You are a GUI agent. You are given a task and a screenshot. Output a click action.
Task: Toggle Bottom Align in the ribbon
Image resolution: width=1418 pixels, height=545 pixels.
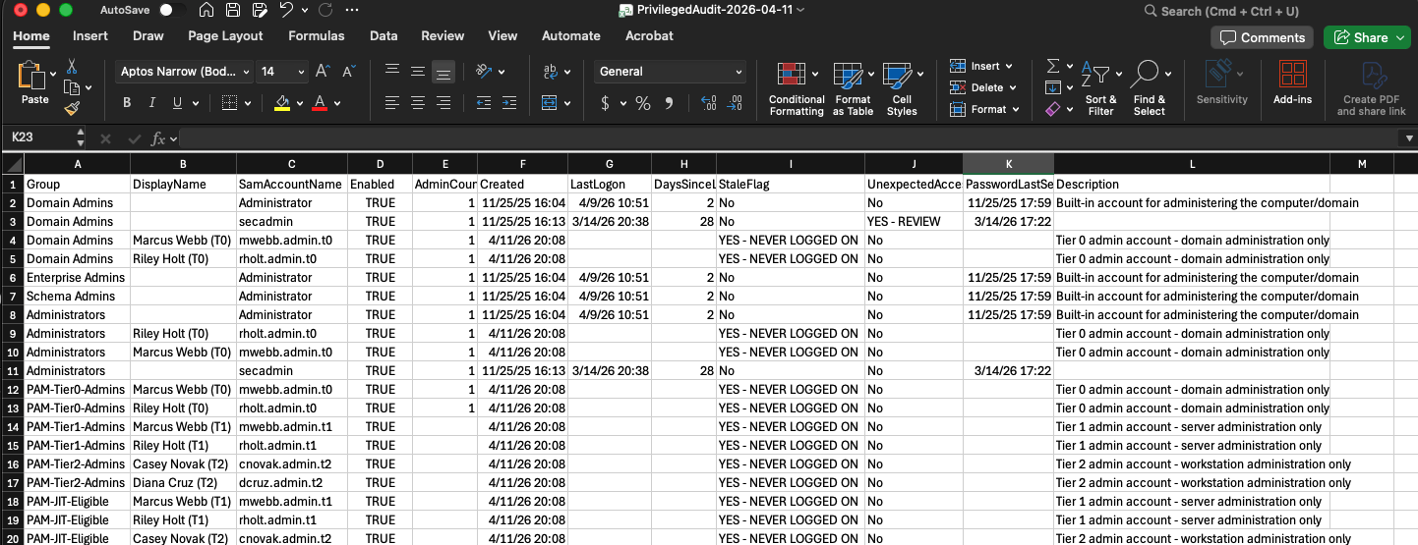point(443,72)
